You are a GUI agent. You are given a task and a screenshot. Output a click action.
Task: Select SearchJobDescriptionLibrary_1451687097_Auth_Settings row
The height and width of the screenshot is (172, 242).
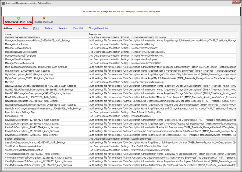tap(120, 142)
